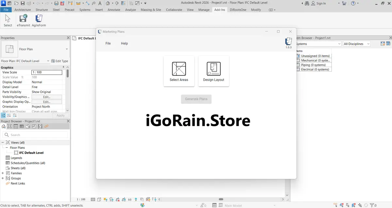Filter Project Browser by Sheets icon
392x208 pixels.
[28, 126]
